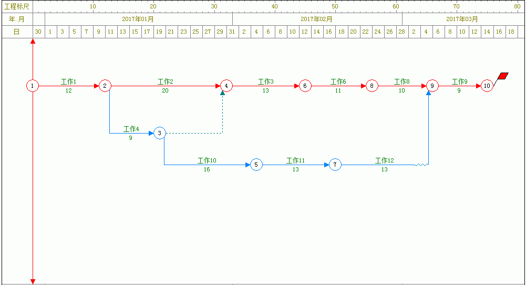
Task: Select the 工作2 activity label
Action: [x=166, y=82]
